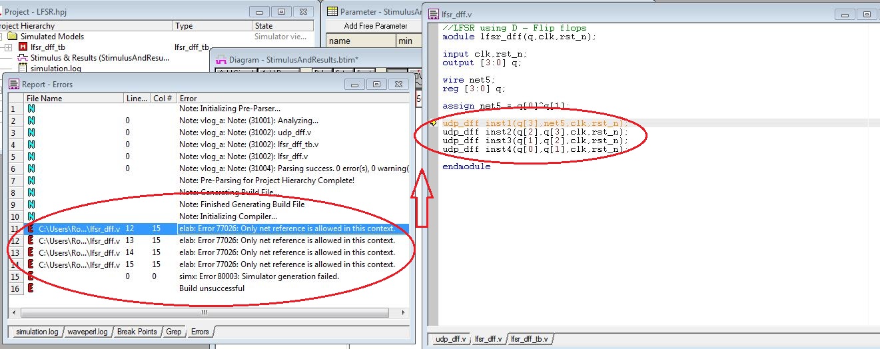Click the report horizontal scrollbar thumb
The height and width of the screenshot is (349, 880).
[x=205, y=312]
